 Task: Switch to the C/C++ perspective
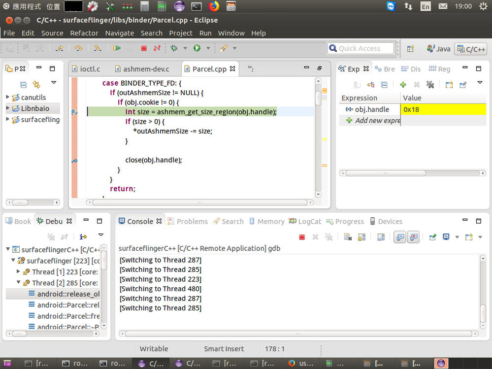471,49
